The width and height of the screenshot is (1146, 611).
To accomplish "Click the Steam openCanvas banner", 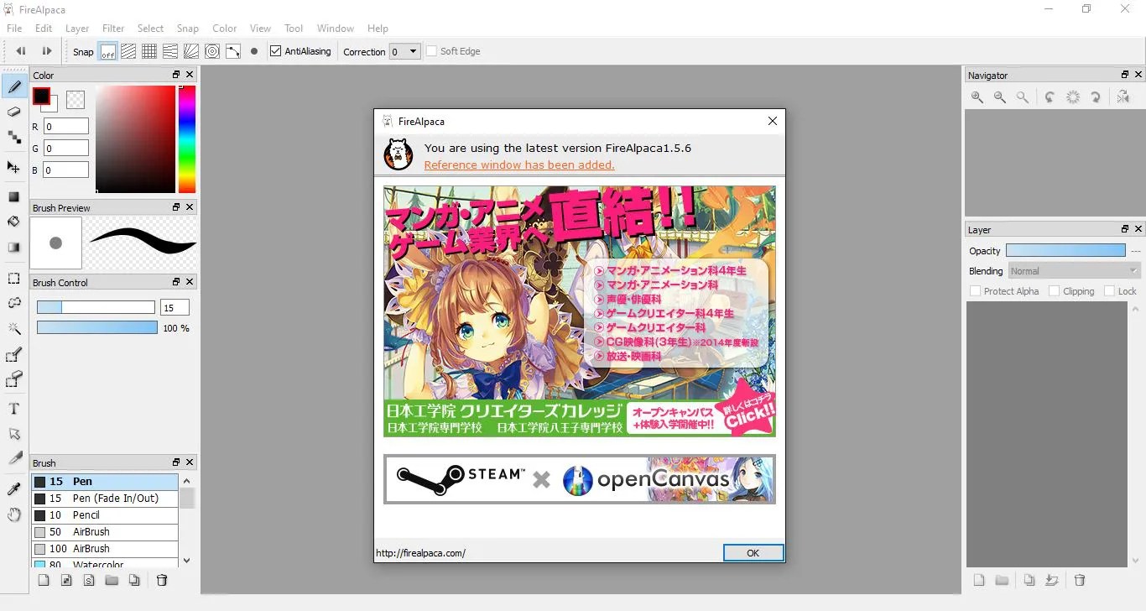I will click(x=580, y=479).
